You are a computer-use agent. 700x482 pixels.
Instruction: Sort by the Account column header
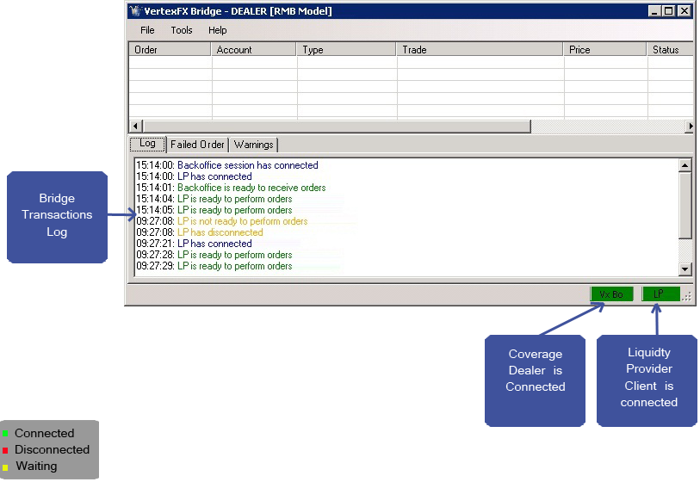pos(254,50)
